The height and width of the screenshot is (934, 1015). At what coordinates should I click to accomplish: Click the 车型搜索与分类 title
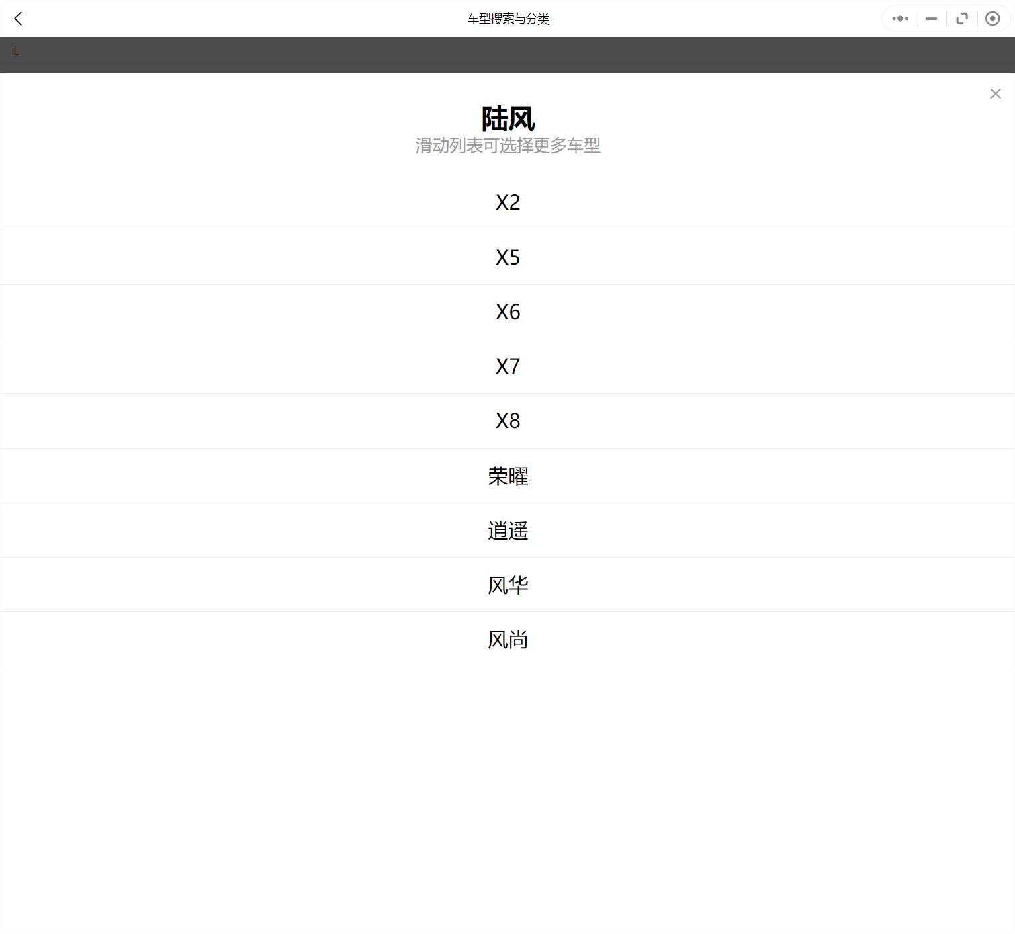point(507,18)
